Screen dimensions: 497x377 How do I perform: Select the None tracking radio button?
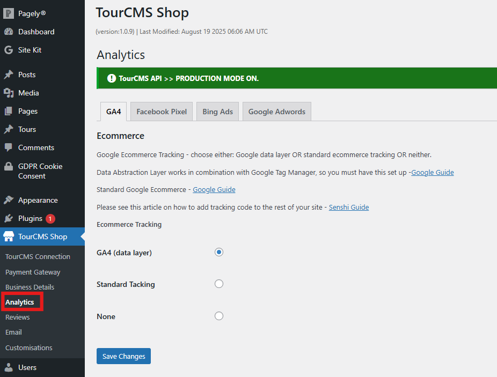[x=219, y=316]
